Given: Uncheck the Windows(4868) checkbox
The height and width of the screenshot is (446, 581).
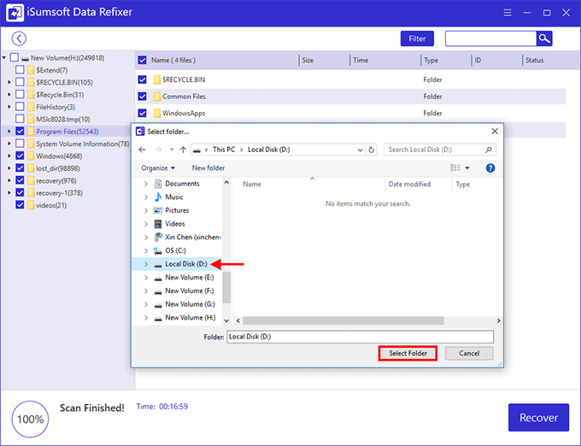Looking at the screenshot, I should tap(20, 156).
